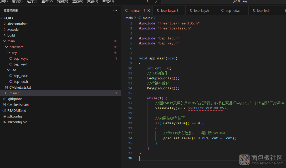The height and width of the screenshot is (168, 286).
Task: Click the C icon beside bsp_key.h in explorer
Action: point(11,64)
